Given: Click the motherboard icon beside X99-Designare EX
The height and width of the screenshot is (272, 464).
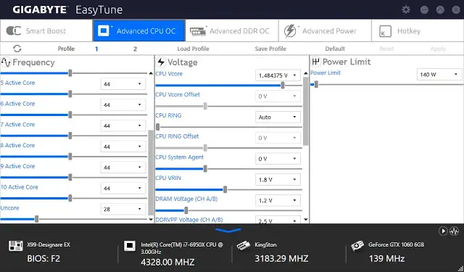Looking at the screenshot, I should 16,245.
